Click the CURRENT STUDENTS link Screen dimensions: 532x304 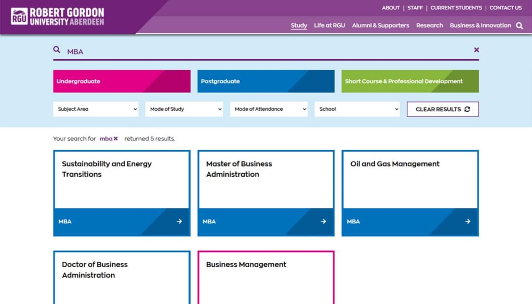point(457,8)
